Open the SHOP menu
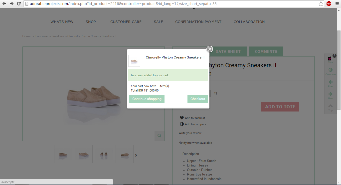Viewport: 341px width, 185px height. [91, 22]
